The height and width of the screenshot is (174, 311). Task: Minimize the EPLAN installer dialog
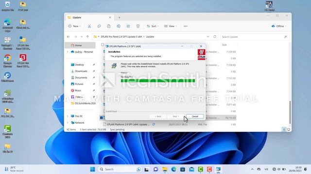(x=182, y=46)
